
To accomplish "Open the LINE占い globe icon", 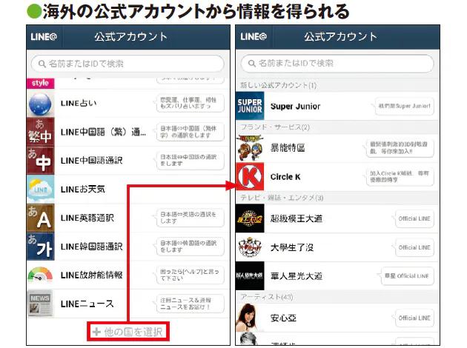I will pos(41,104).
